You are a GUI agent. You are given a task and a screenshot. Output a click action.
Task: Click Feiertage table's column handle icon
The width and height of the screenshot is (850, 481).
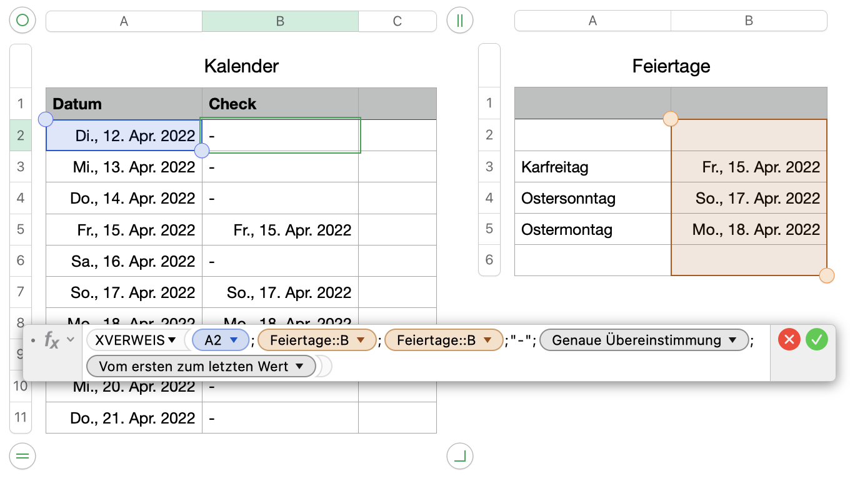[460, 21]
